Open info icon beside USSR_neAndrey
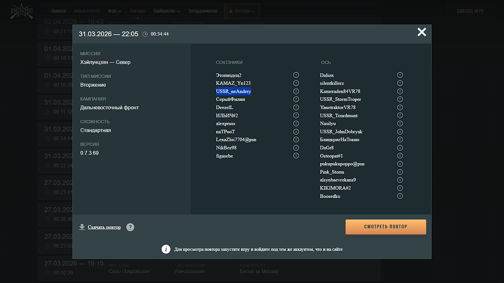 pos(296,91)
